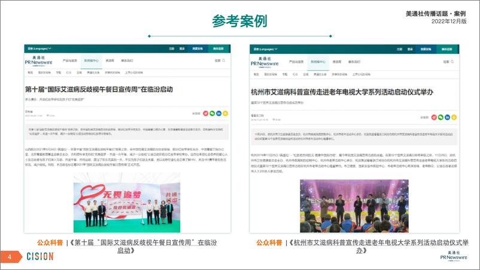480x270 pixels.
Task: Click the PR Newswire logo on right page
Action: click(265, 62)
